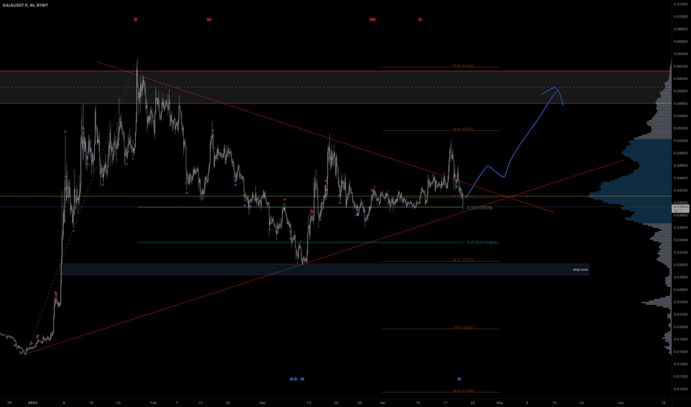Click the 0.05000 price axis label
Viewport: 691px width, 407px height.
pos(681,141)
